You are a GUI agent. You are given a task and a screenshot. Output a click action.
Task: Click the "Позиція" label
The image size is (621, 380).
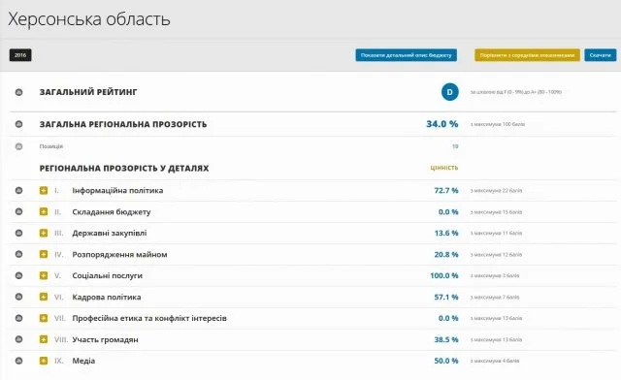pos(51,146)
